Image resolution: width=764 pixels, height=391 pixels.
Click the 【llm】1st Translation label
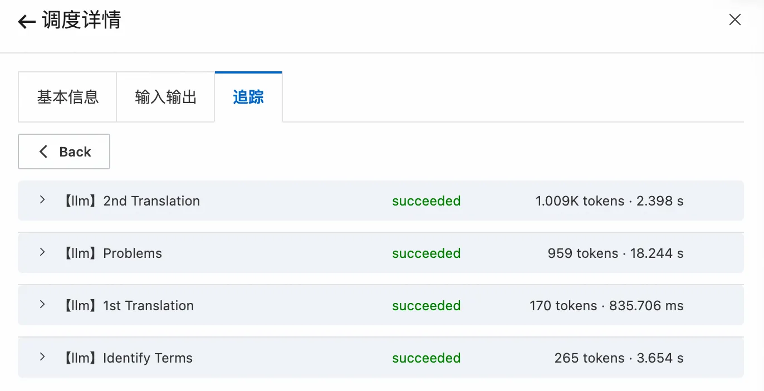[x=128, y=306]
